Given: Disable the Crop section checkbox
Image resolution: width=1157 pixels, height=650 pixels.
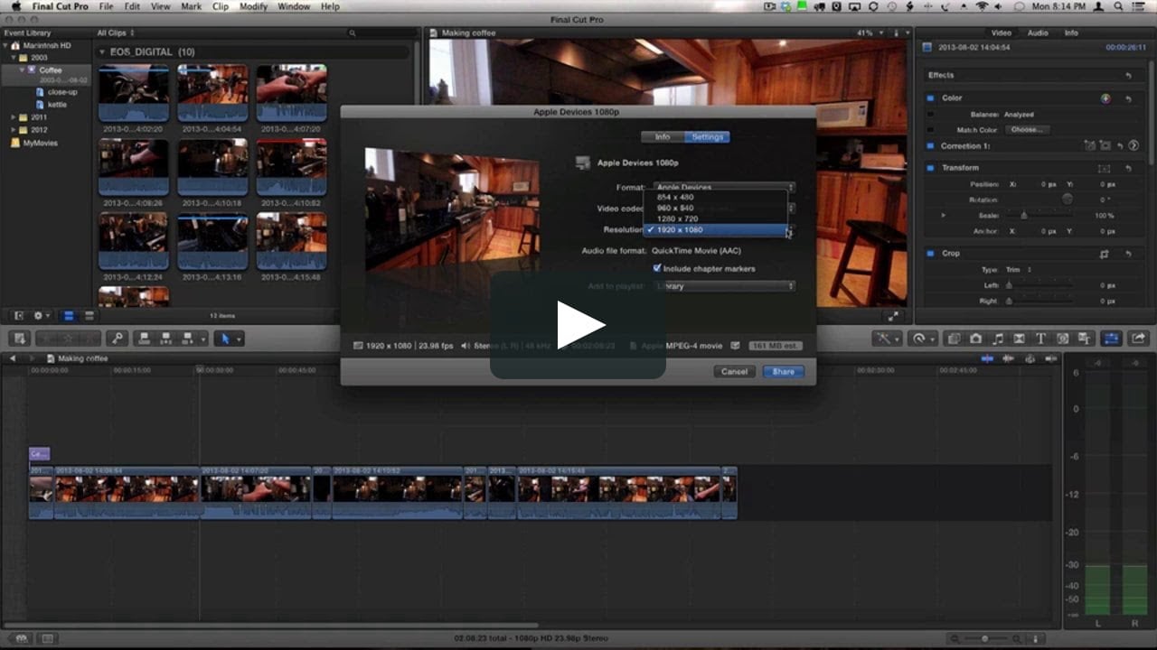Looking at the screenshot, I should [931, 254].
